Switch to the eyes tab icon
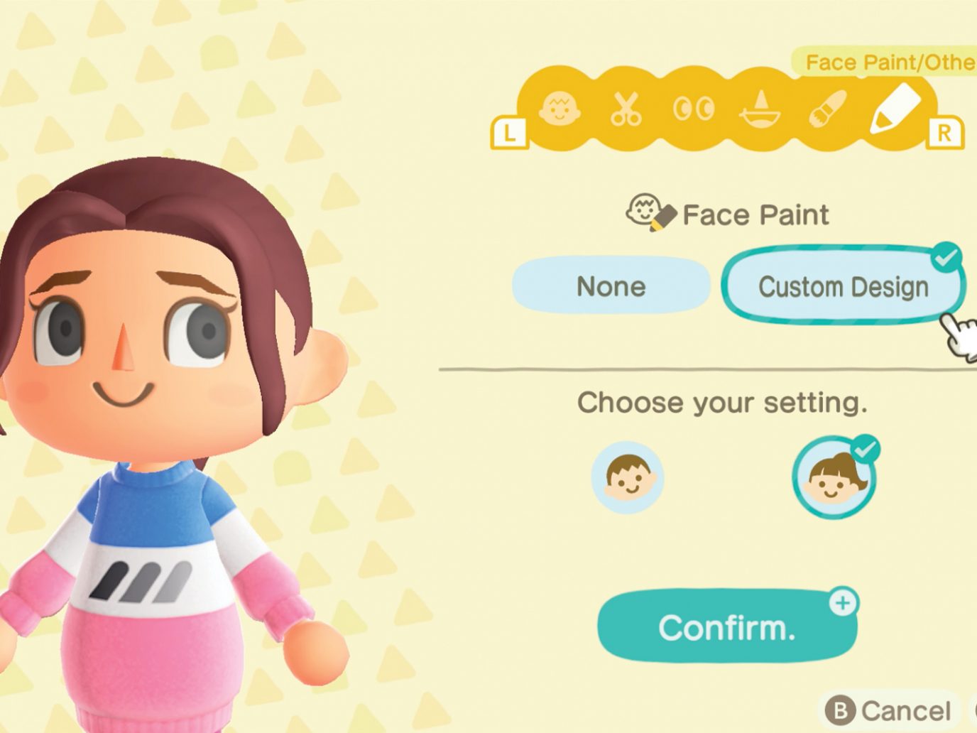 coord(694,109)
